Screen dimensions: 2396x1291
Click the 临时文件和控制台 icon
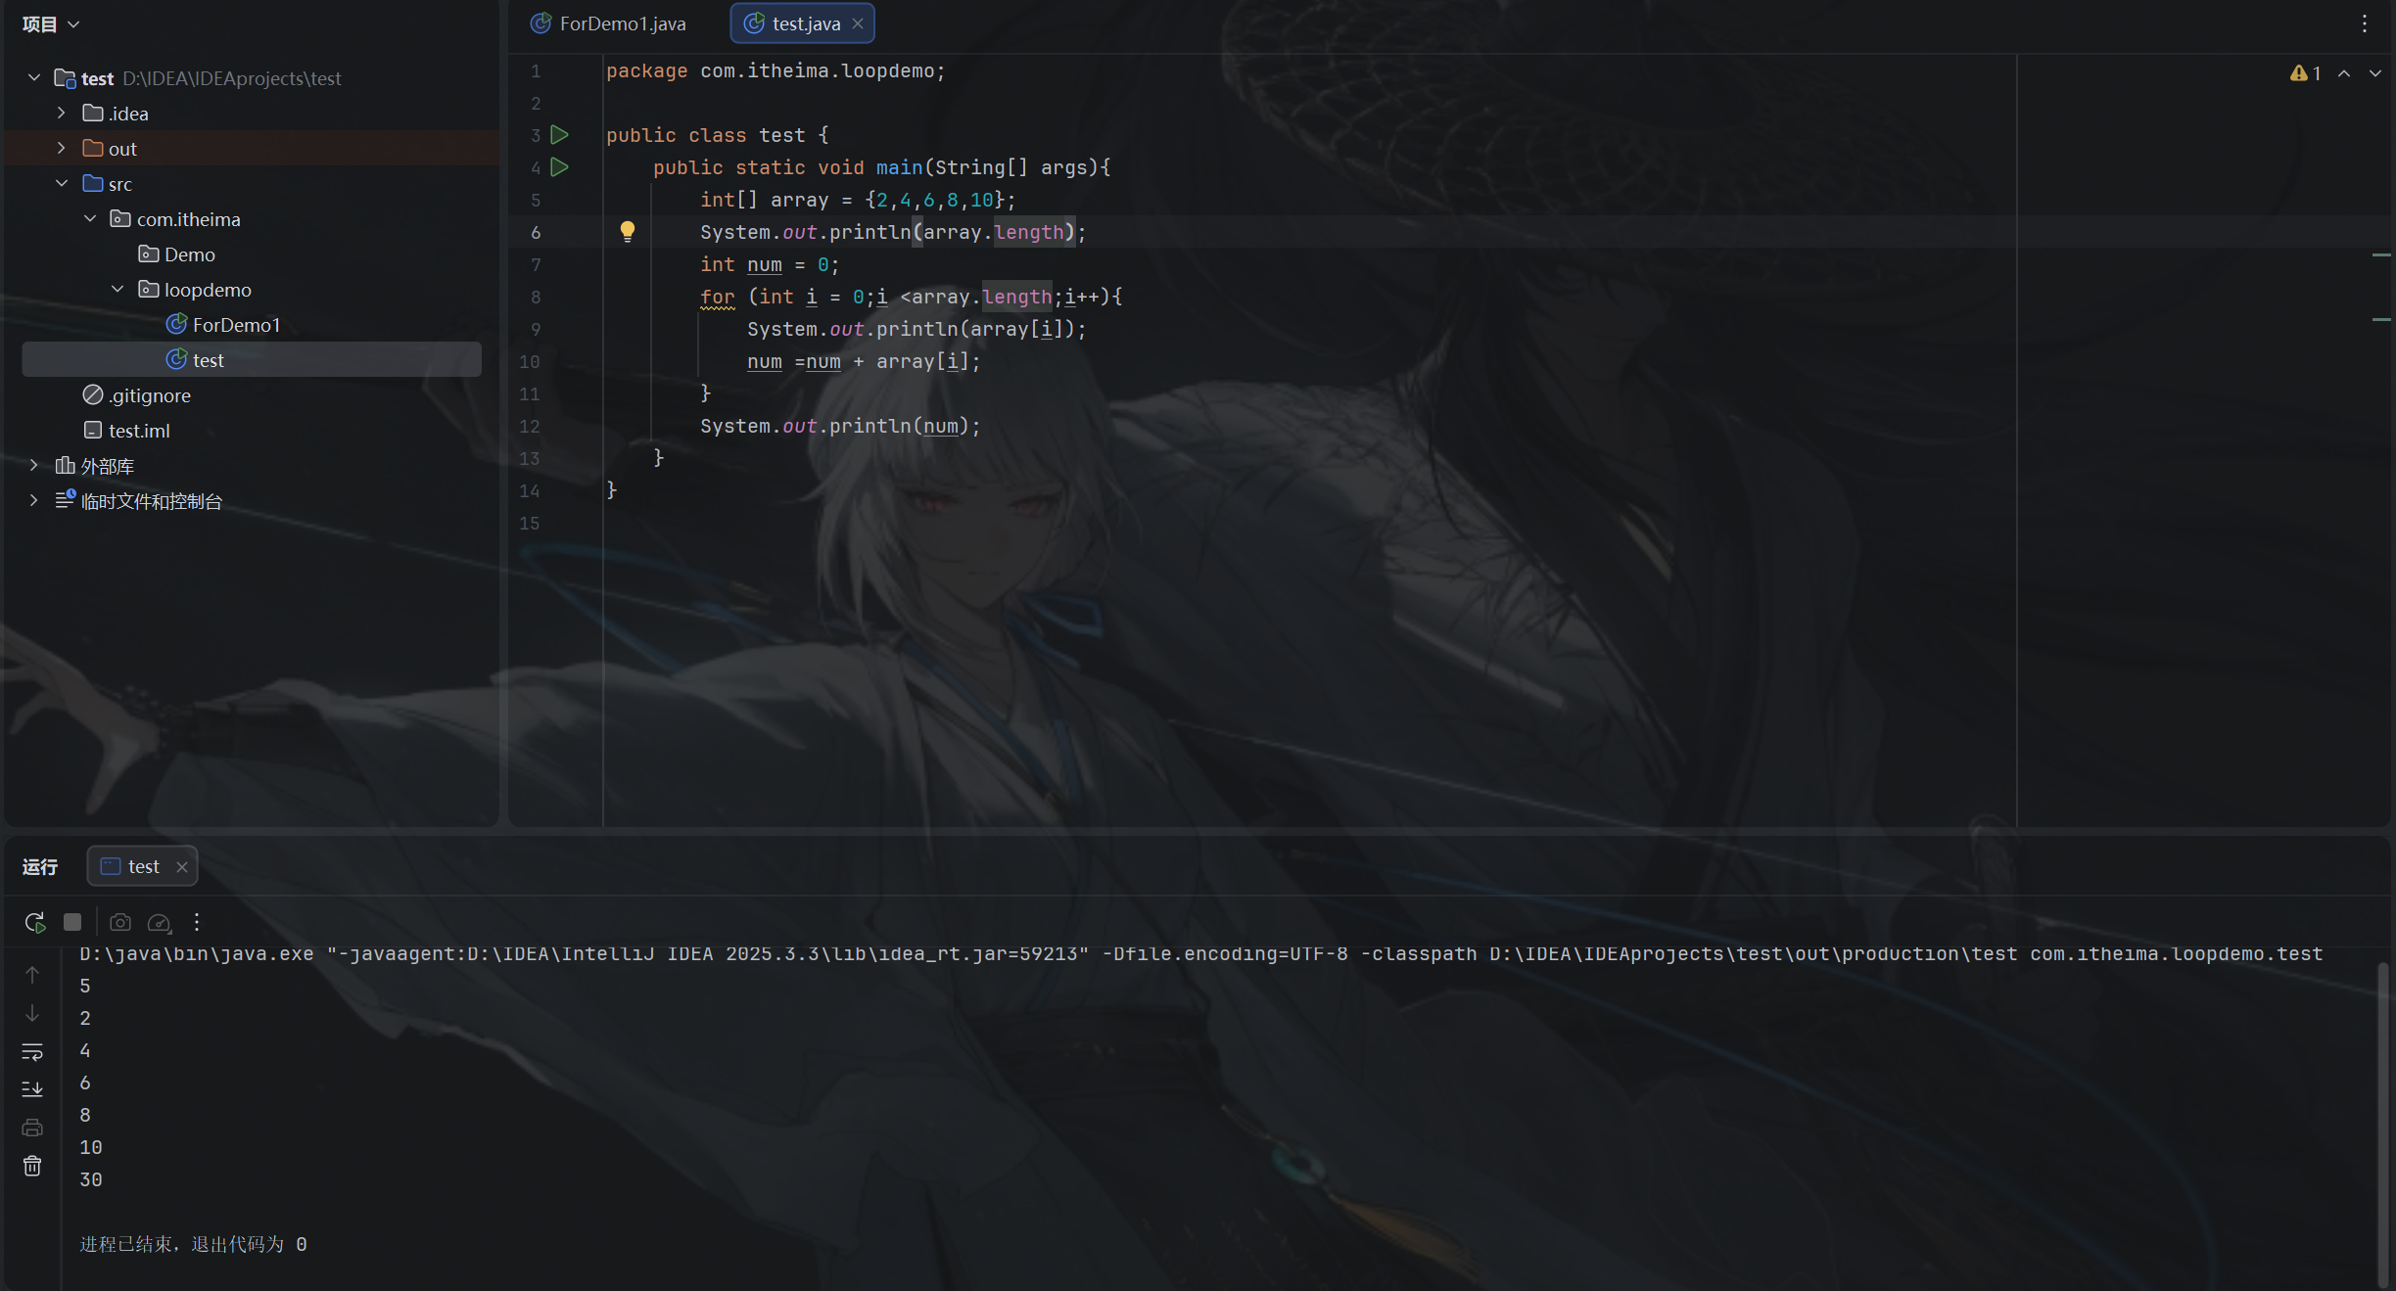[66, 499]
